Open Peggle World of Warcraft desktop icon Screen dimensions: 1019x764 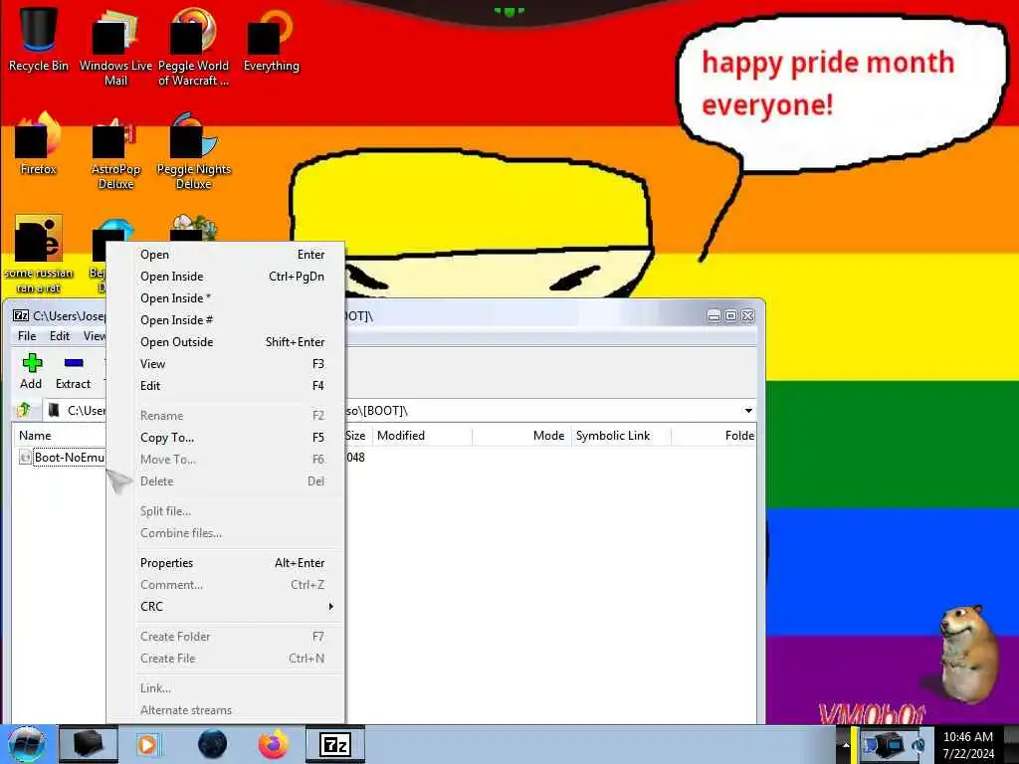[x=193, y=47]
